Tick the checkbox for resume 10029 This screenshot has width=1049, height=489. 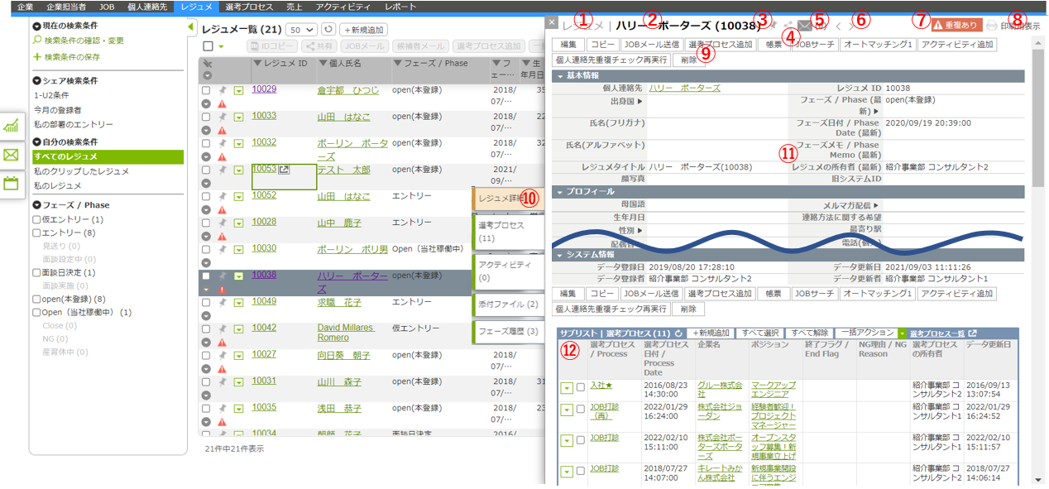click(206, 89)
